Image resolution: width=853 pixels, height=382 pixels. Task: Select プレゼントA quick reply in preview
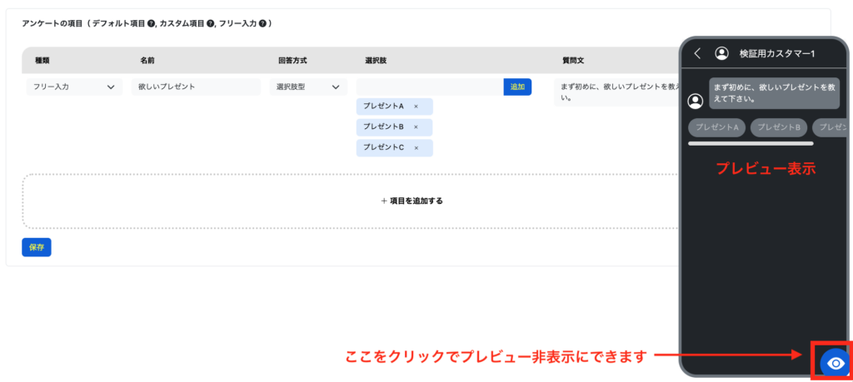pos(716,127)
